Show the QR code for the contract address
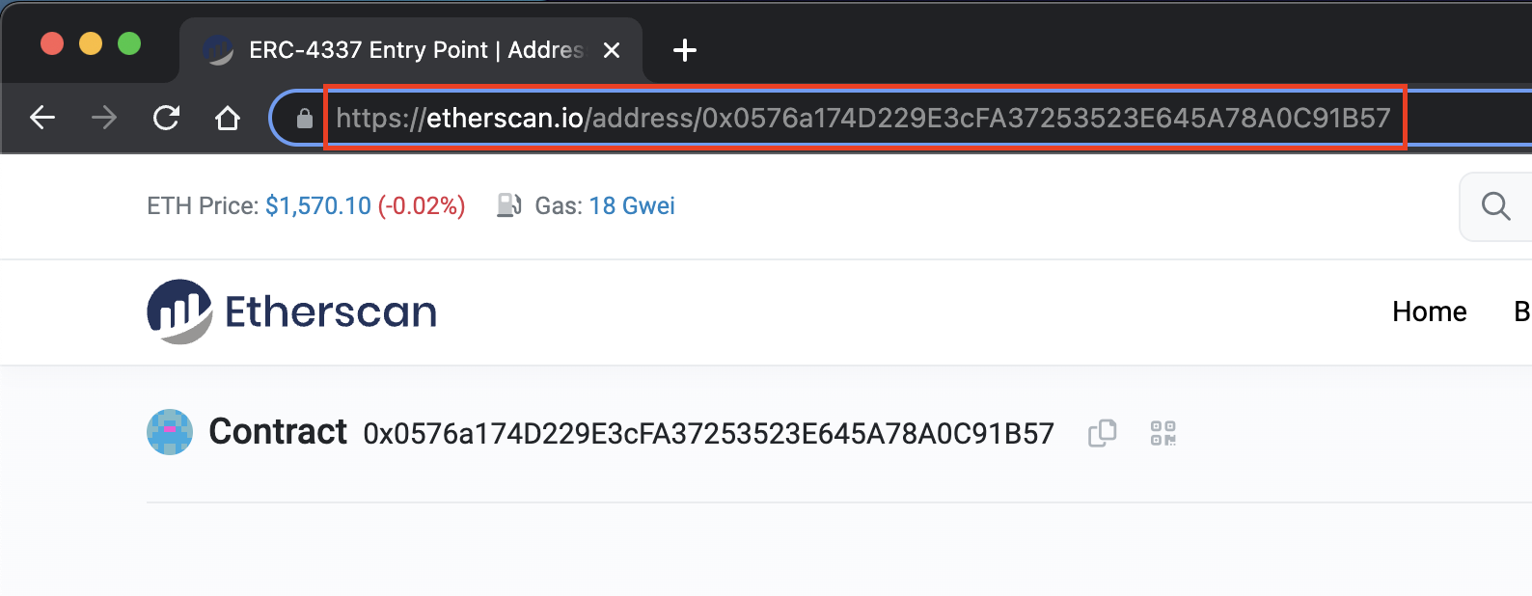The height and width of the screenshot is (596, 1532). click(1162, 433)
